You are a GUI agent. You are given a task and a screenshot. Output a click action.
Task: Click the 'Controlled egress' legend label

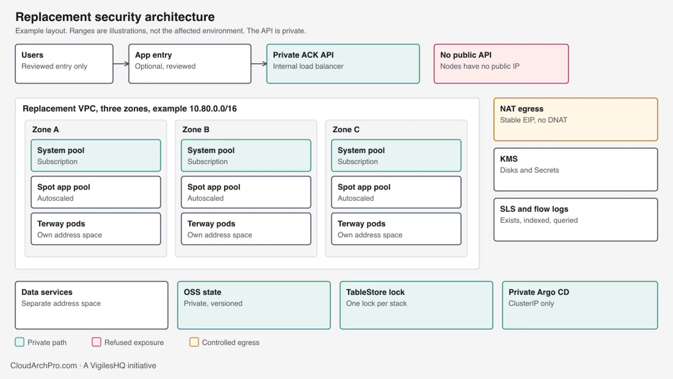coord(231,342)
